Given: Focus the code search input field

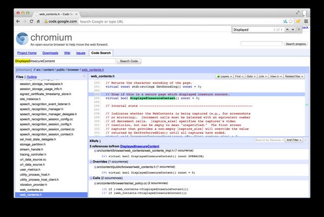Looking at the screenshot, I should click(65, 61).
